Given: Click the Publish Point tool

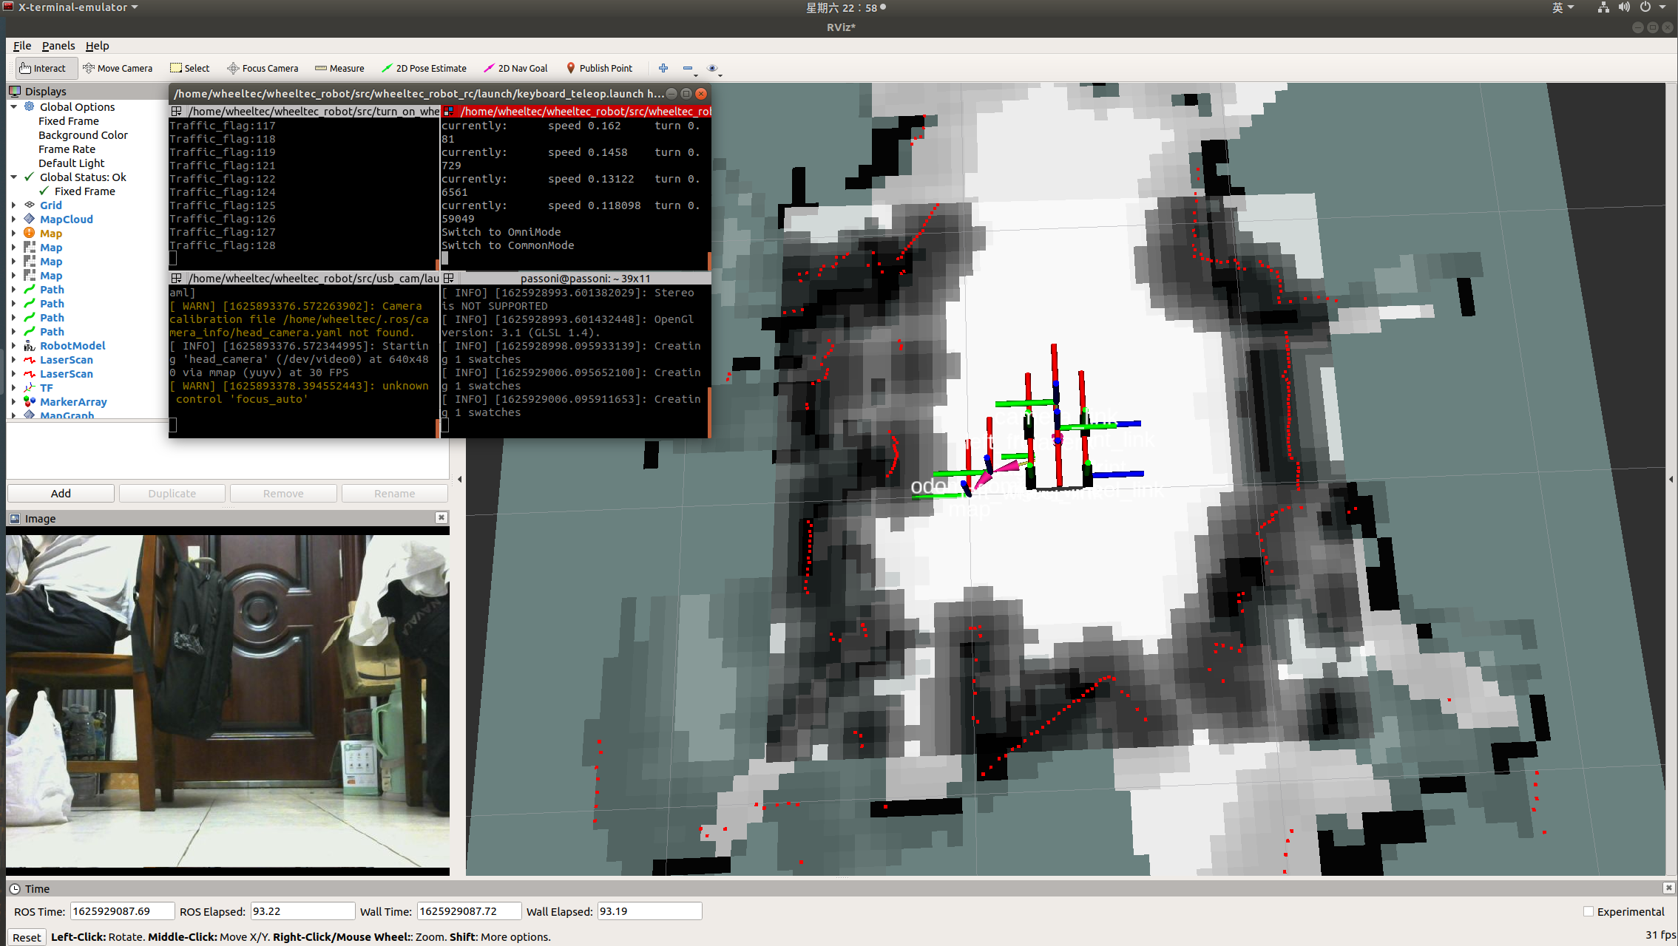Looking at the screenshot, I should tap(599, 68).
